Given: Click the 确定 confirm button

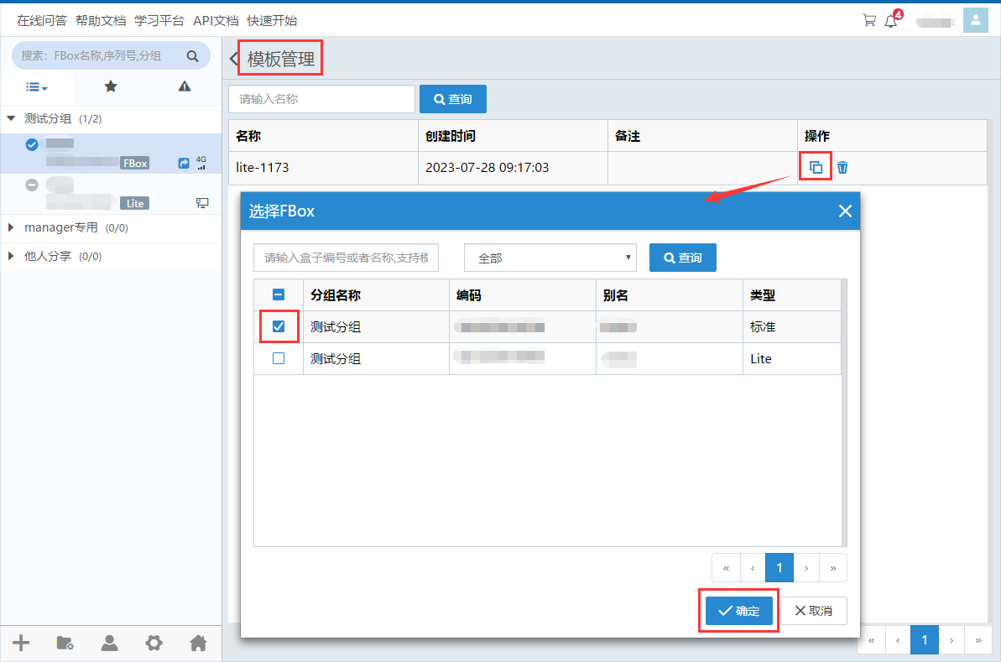Looking at the screenshot, I should (738, 611).
